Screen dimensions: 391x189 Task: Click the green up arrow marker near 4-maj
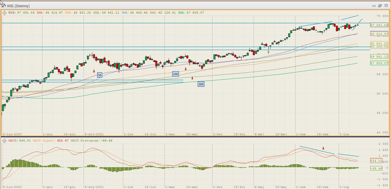click(268, 52)
